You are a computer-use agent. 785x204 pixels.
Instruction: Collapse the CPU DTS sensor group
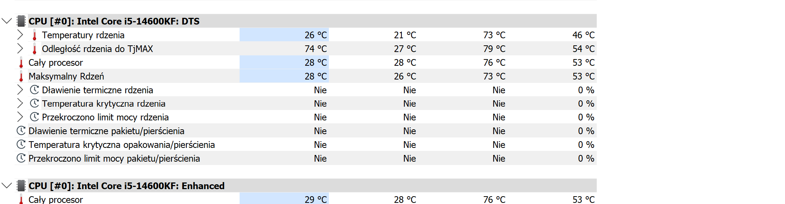pos(7,21)
